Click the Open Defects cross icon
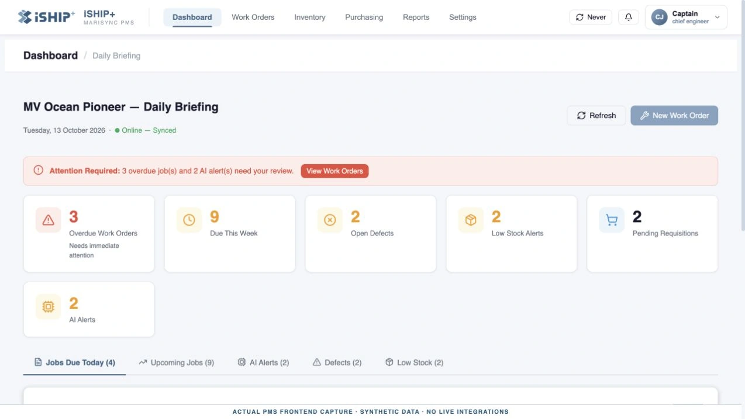Screen dimensions: 745x419 tap(330, 220)
